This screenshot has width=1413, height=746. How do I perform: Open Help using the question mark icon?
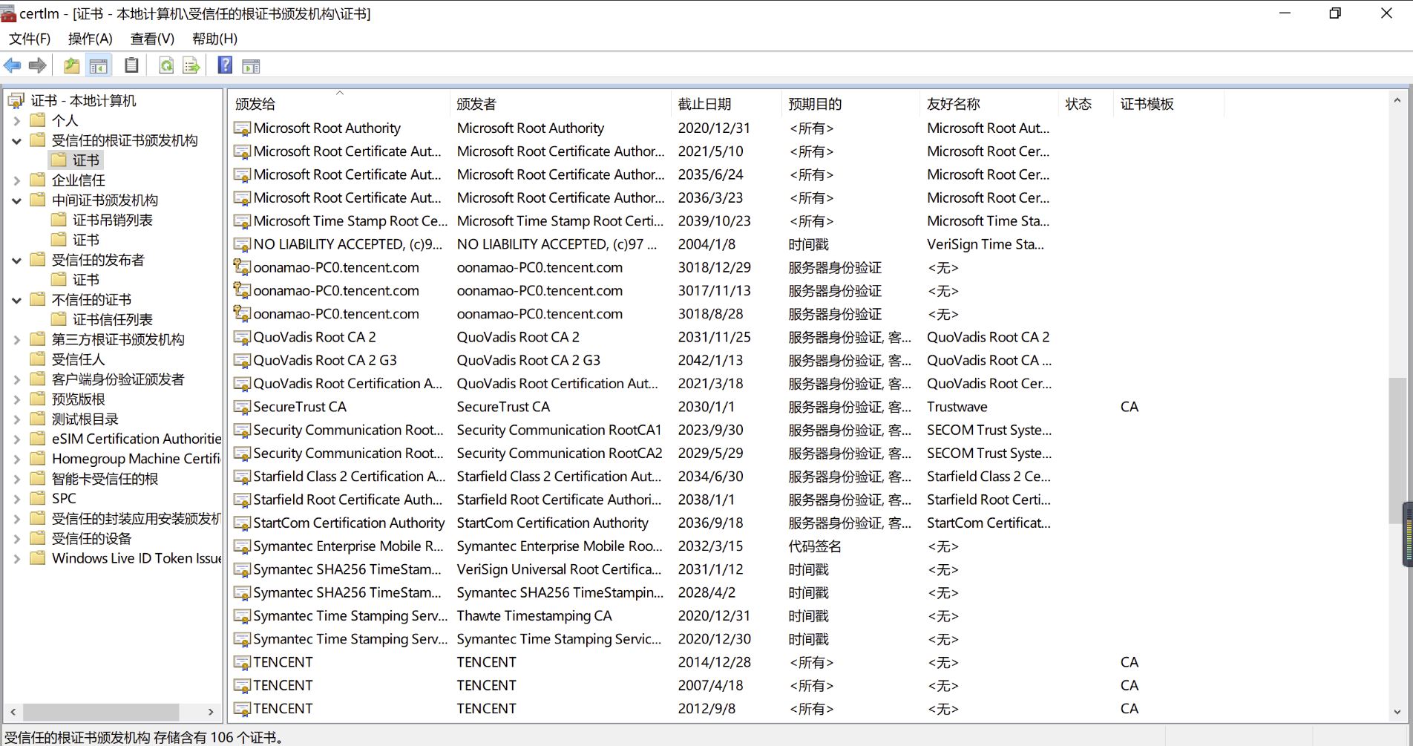225,66
